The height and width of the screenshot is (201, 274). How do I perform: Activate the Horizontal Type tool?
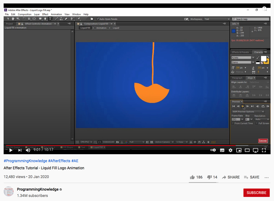[x=50, y=19]
